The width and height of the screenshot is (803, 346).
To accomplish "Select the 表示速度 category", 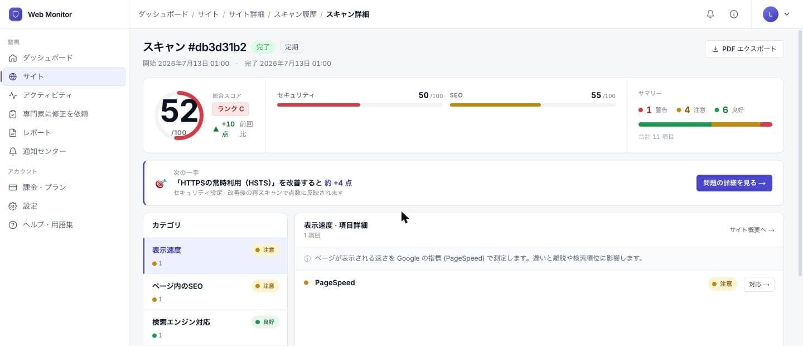I will (215, 256).
